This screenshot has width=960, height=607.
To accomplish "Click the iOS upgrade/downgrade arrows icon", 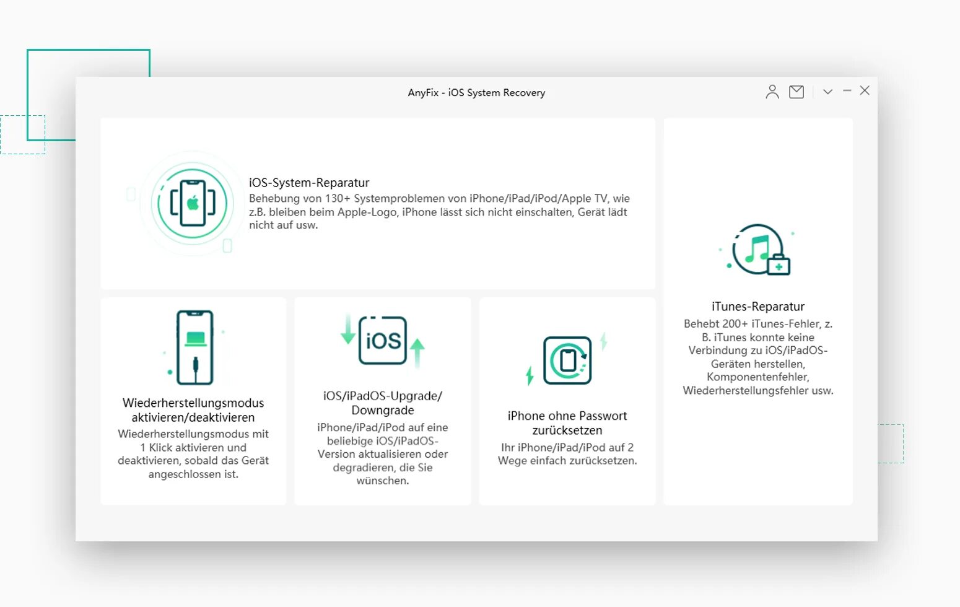I will point(383,341).
